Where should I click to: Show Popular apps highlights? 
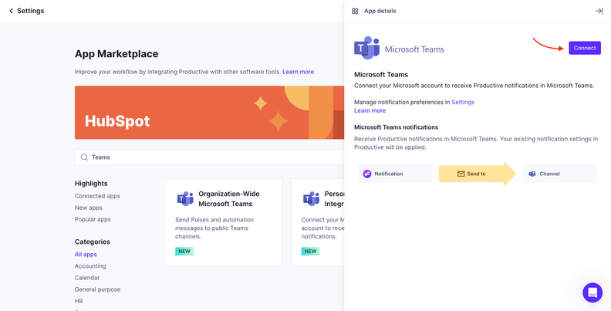tap(93, 219)
